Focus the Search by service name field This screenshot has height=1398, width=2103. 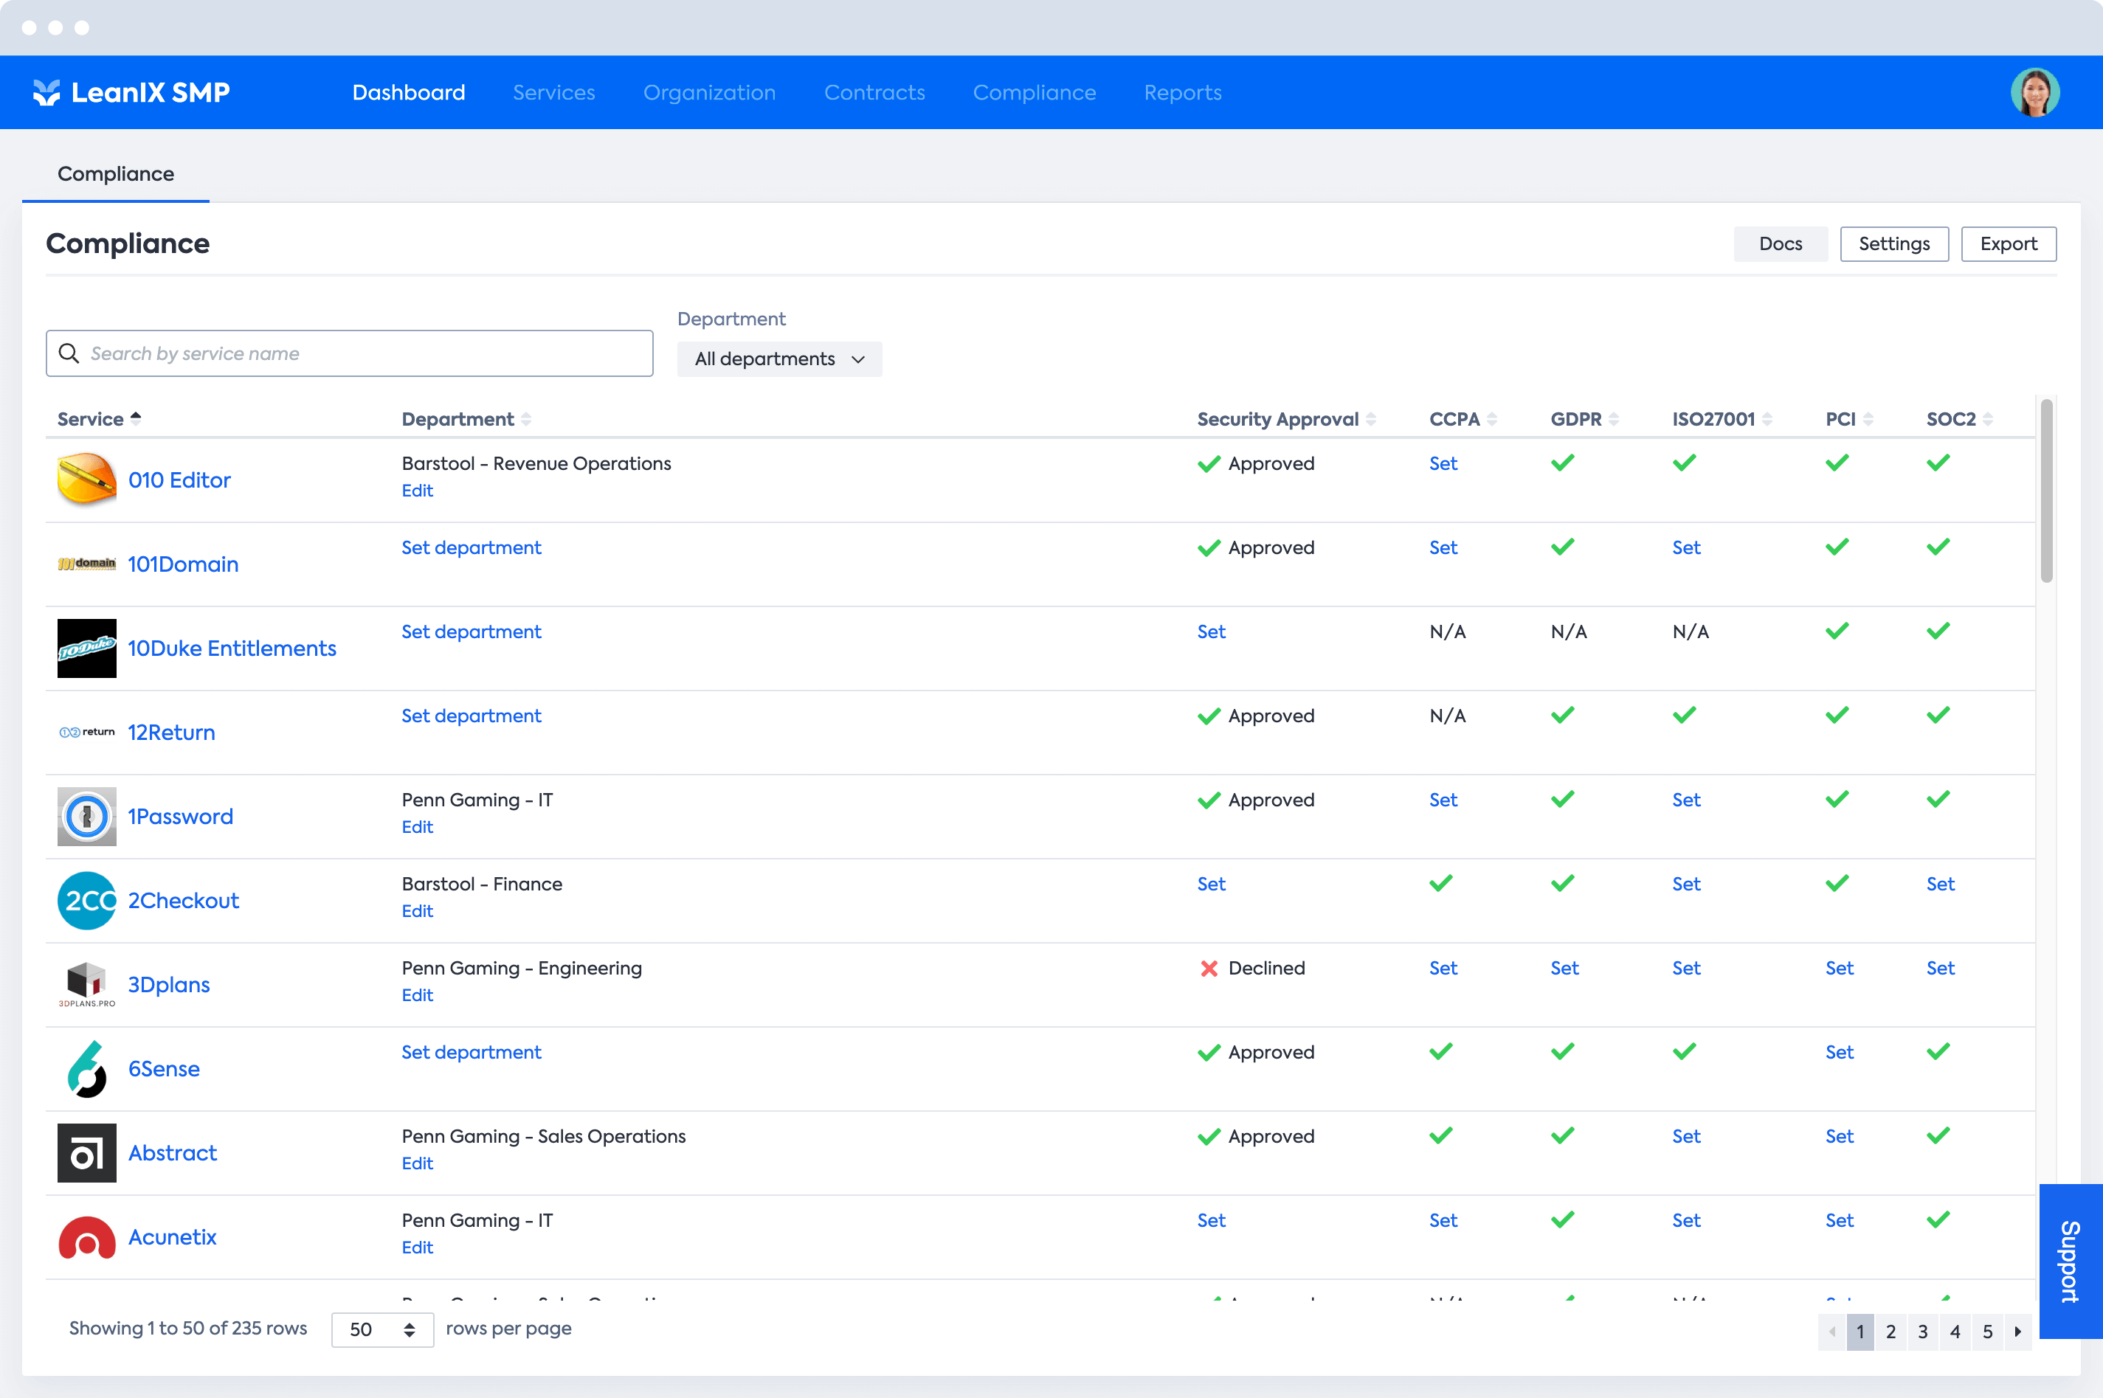[x=349, y=353]
